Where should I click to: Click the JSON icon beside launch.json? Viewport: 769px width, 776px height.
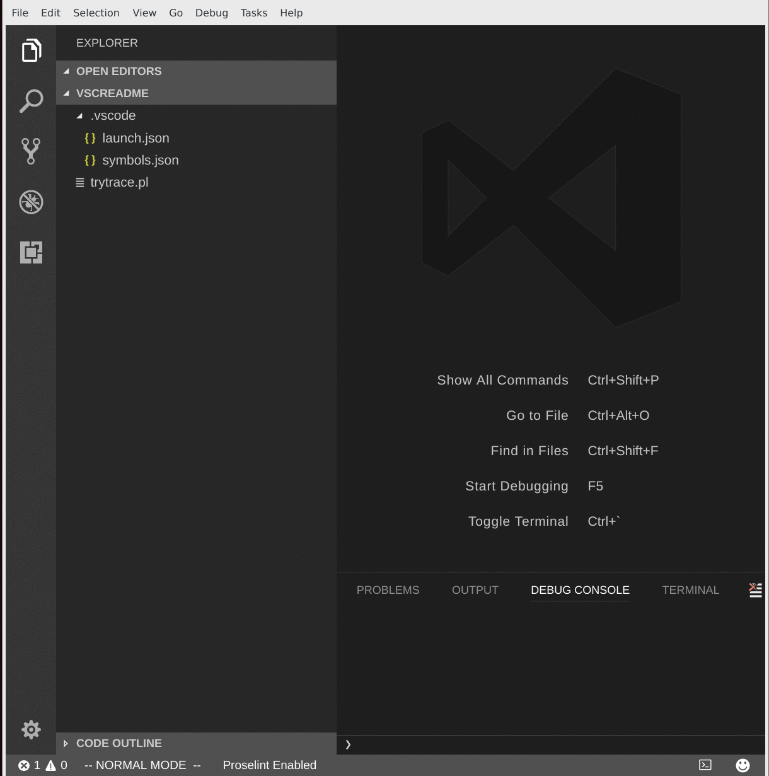pyautogui.click(x=90, y=138)
